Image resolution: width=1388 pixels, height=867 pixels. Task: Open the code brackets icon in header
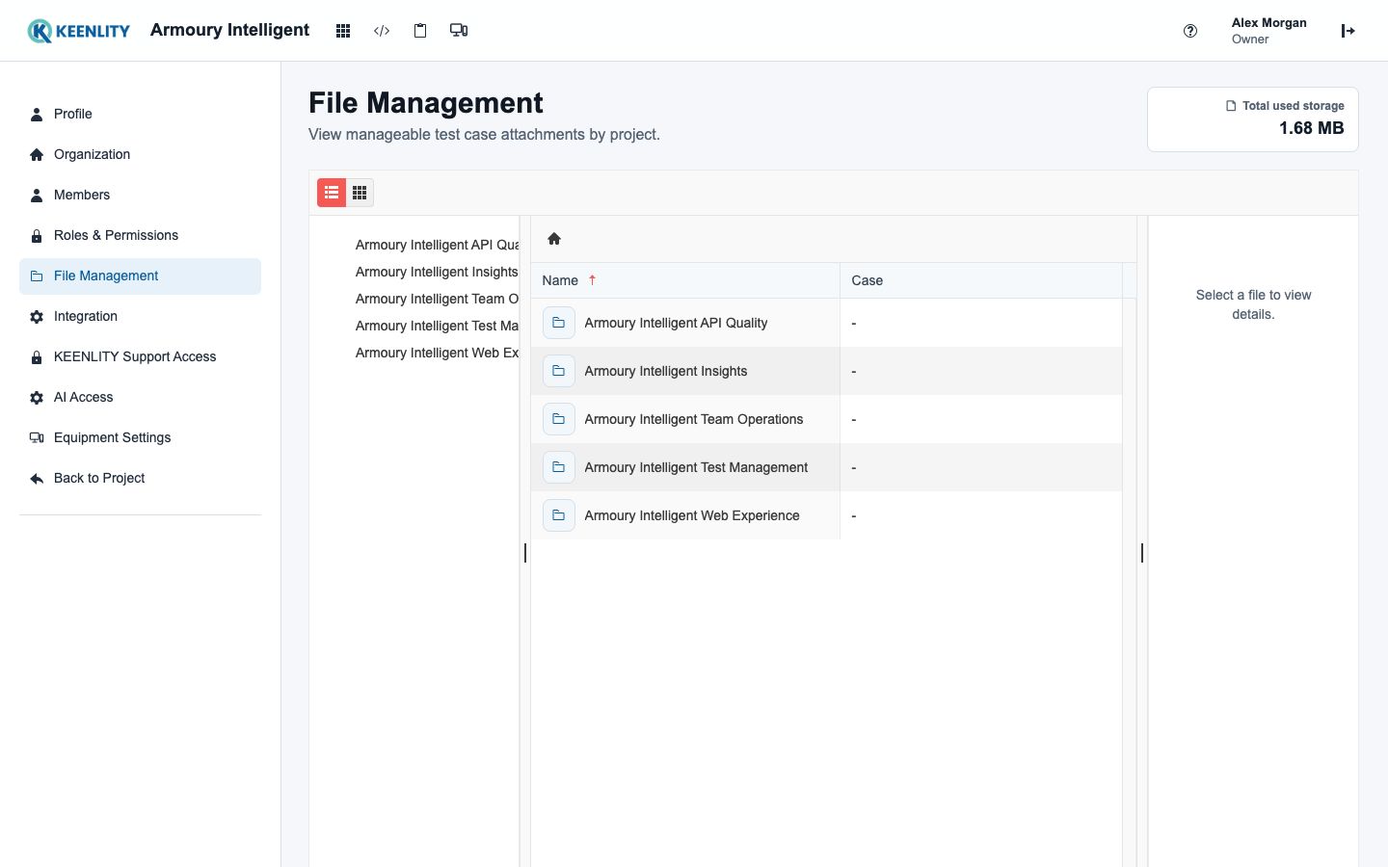[x=382, y=31]
